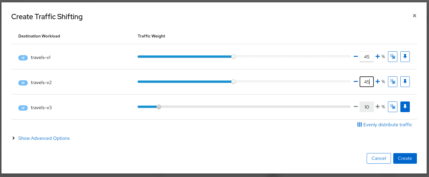Click the mirror traffic icon for travels-v2
Viewport: 429px width, 177px height.
click(393, 82)
